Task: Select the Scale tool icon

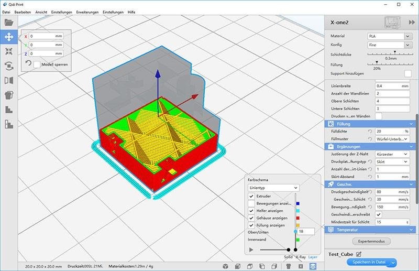Action: click(8, 51)
